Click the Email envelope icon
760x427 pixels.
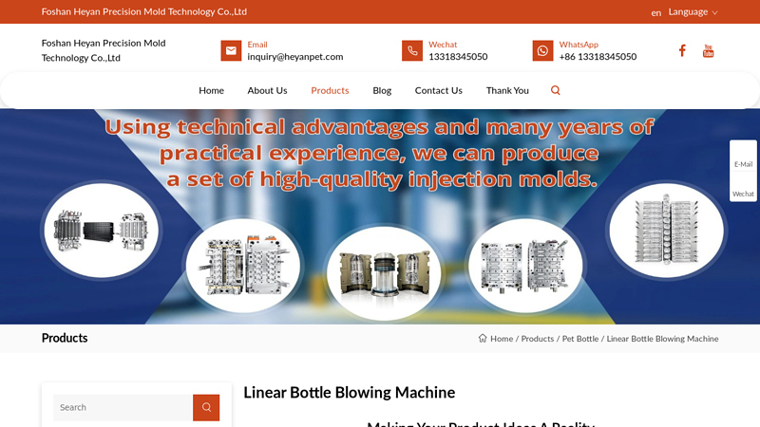click(x=231, y=51)
